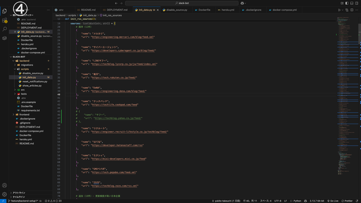Image resolution: width=361 pixels, height=203 pixels.
Task: Switch to the README.md editor tab
Action: pyautogui.click(x=88, y=10)
